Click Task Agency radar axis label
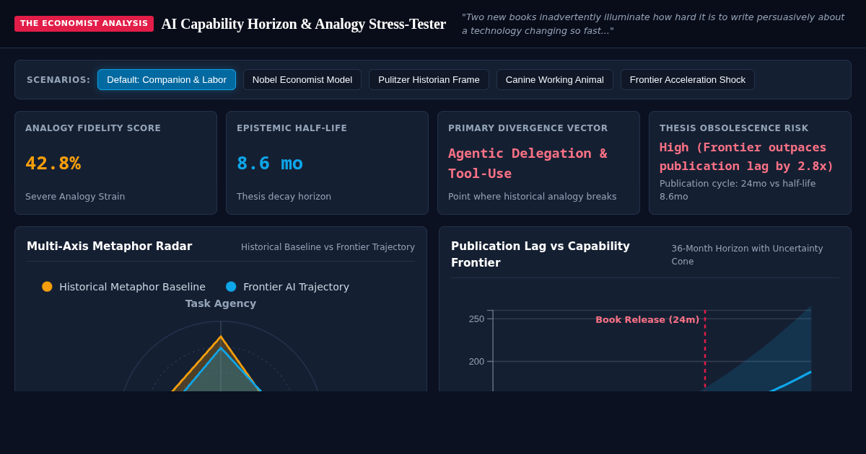866x454 pixels. coord(221,303)
